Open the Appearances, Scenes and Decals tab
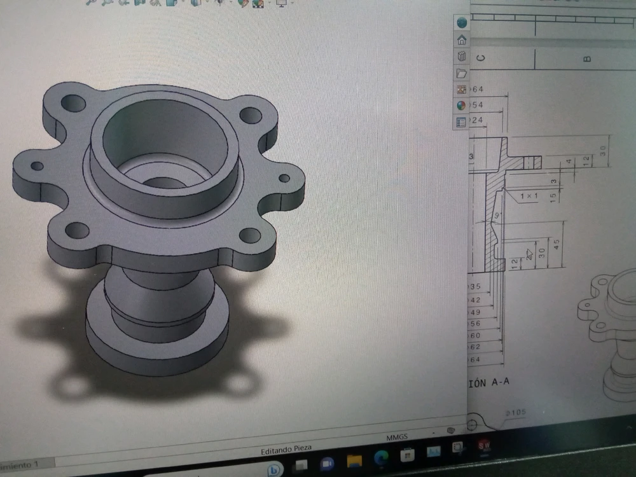 pos(462,106)
